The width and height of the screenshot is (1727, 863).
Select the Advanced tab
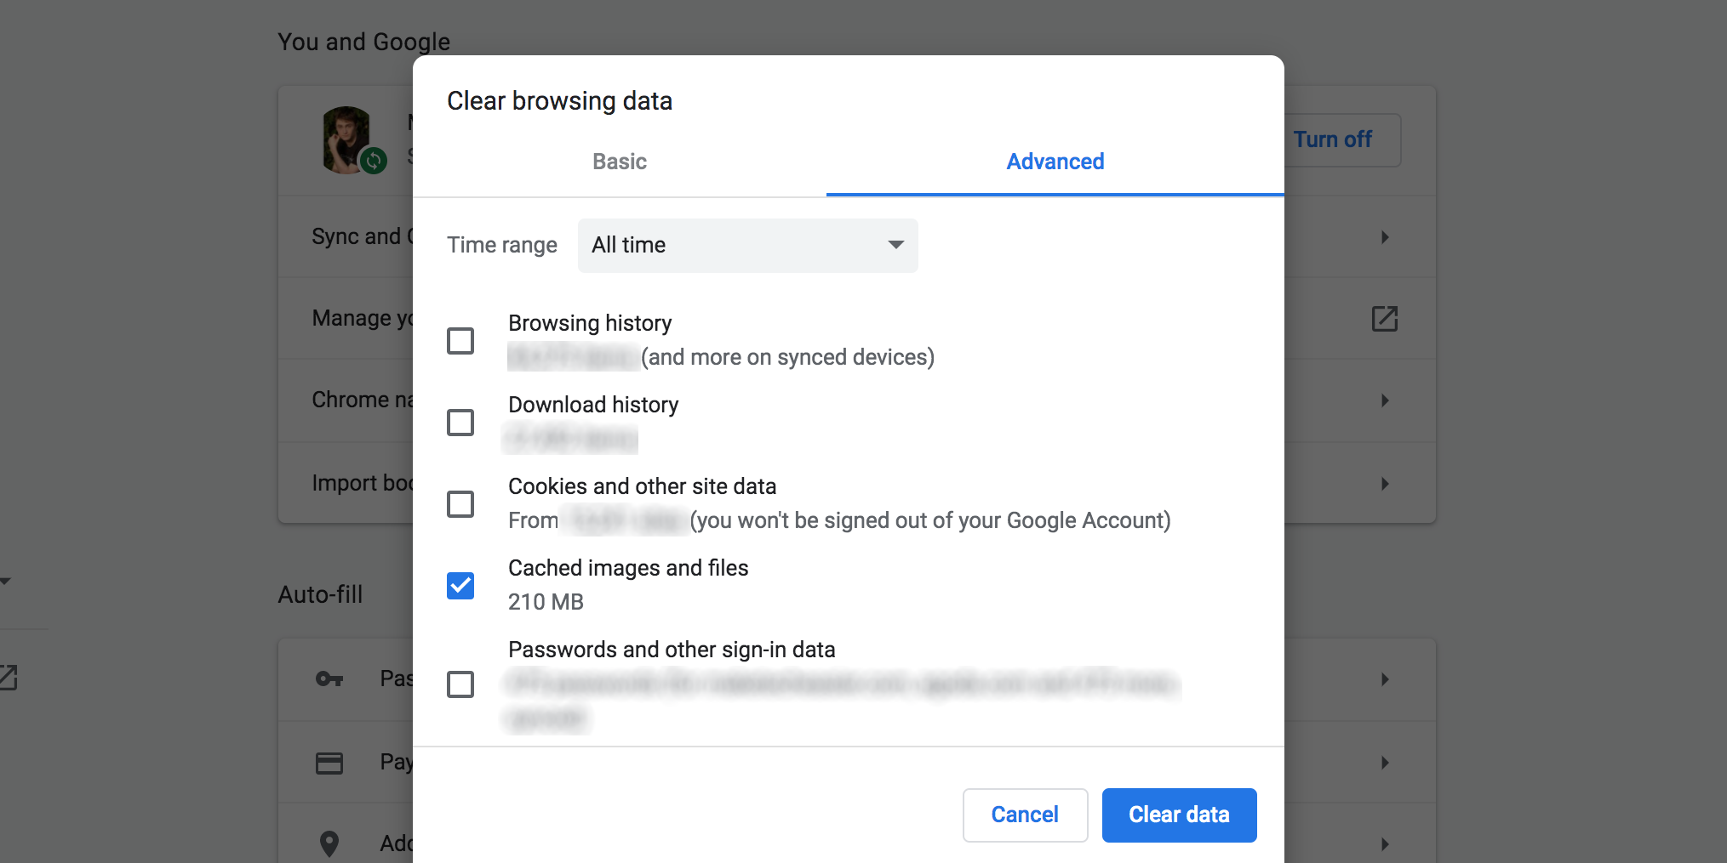click(1055, 162)
